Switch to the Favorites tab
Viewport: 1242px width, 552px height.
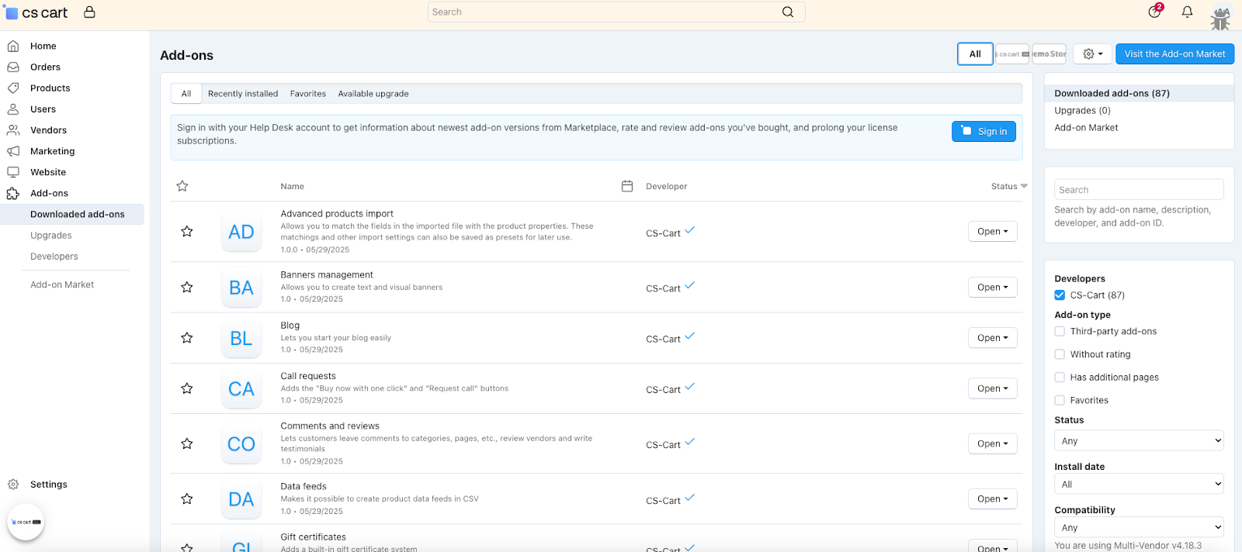coord(308,94)
